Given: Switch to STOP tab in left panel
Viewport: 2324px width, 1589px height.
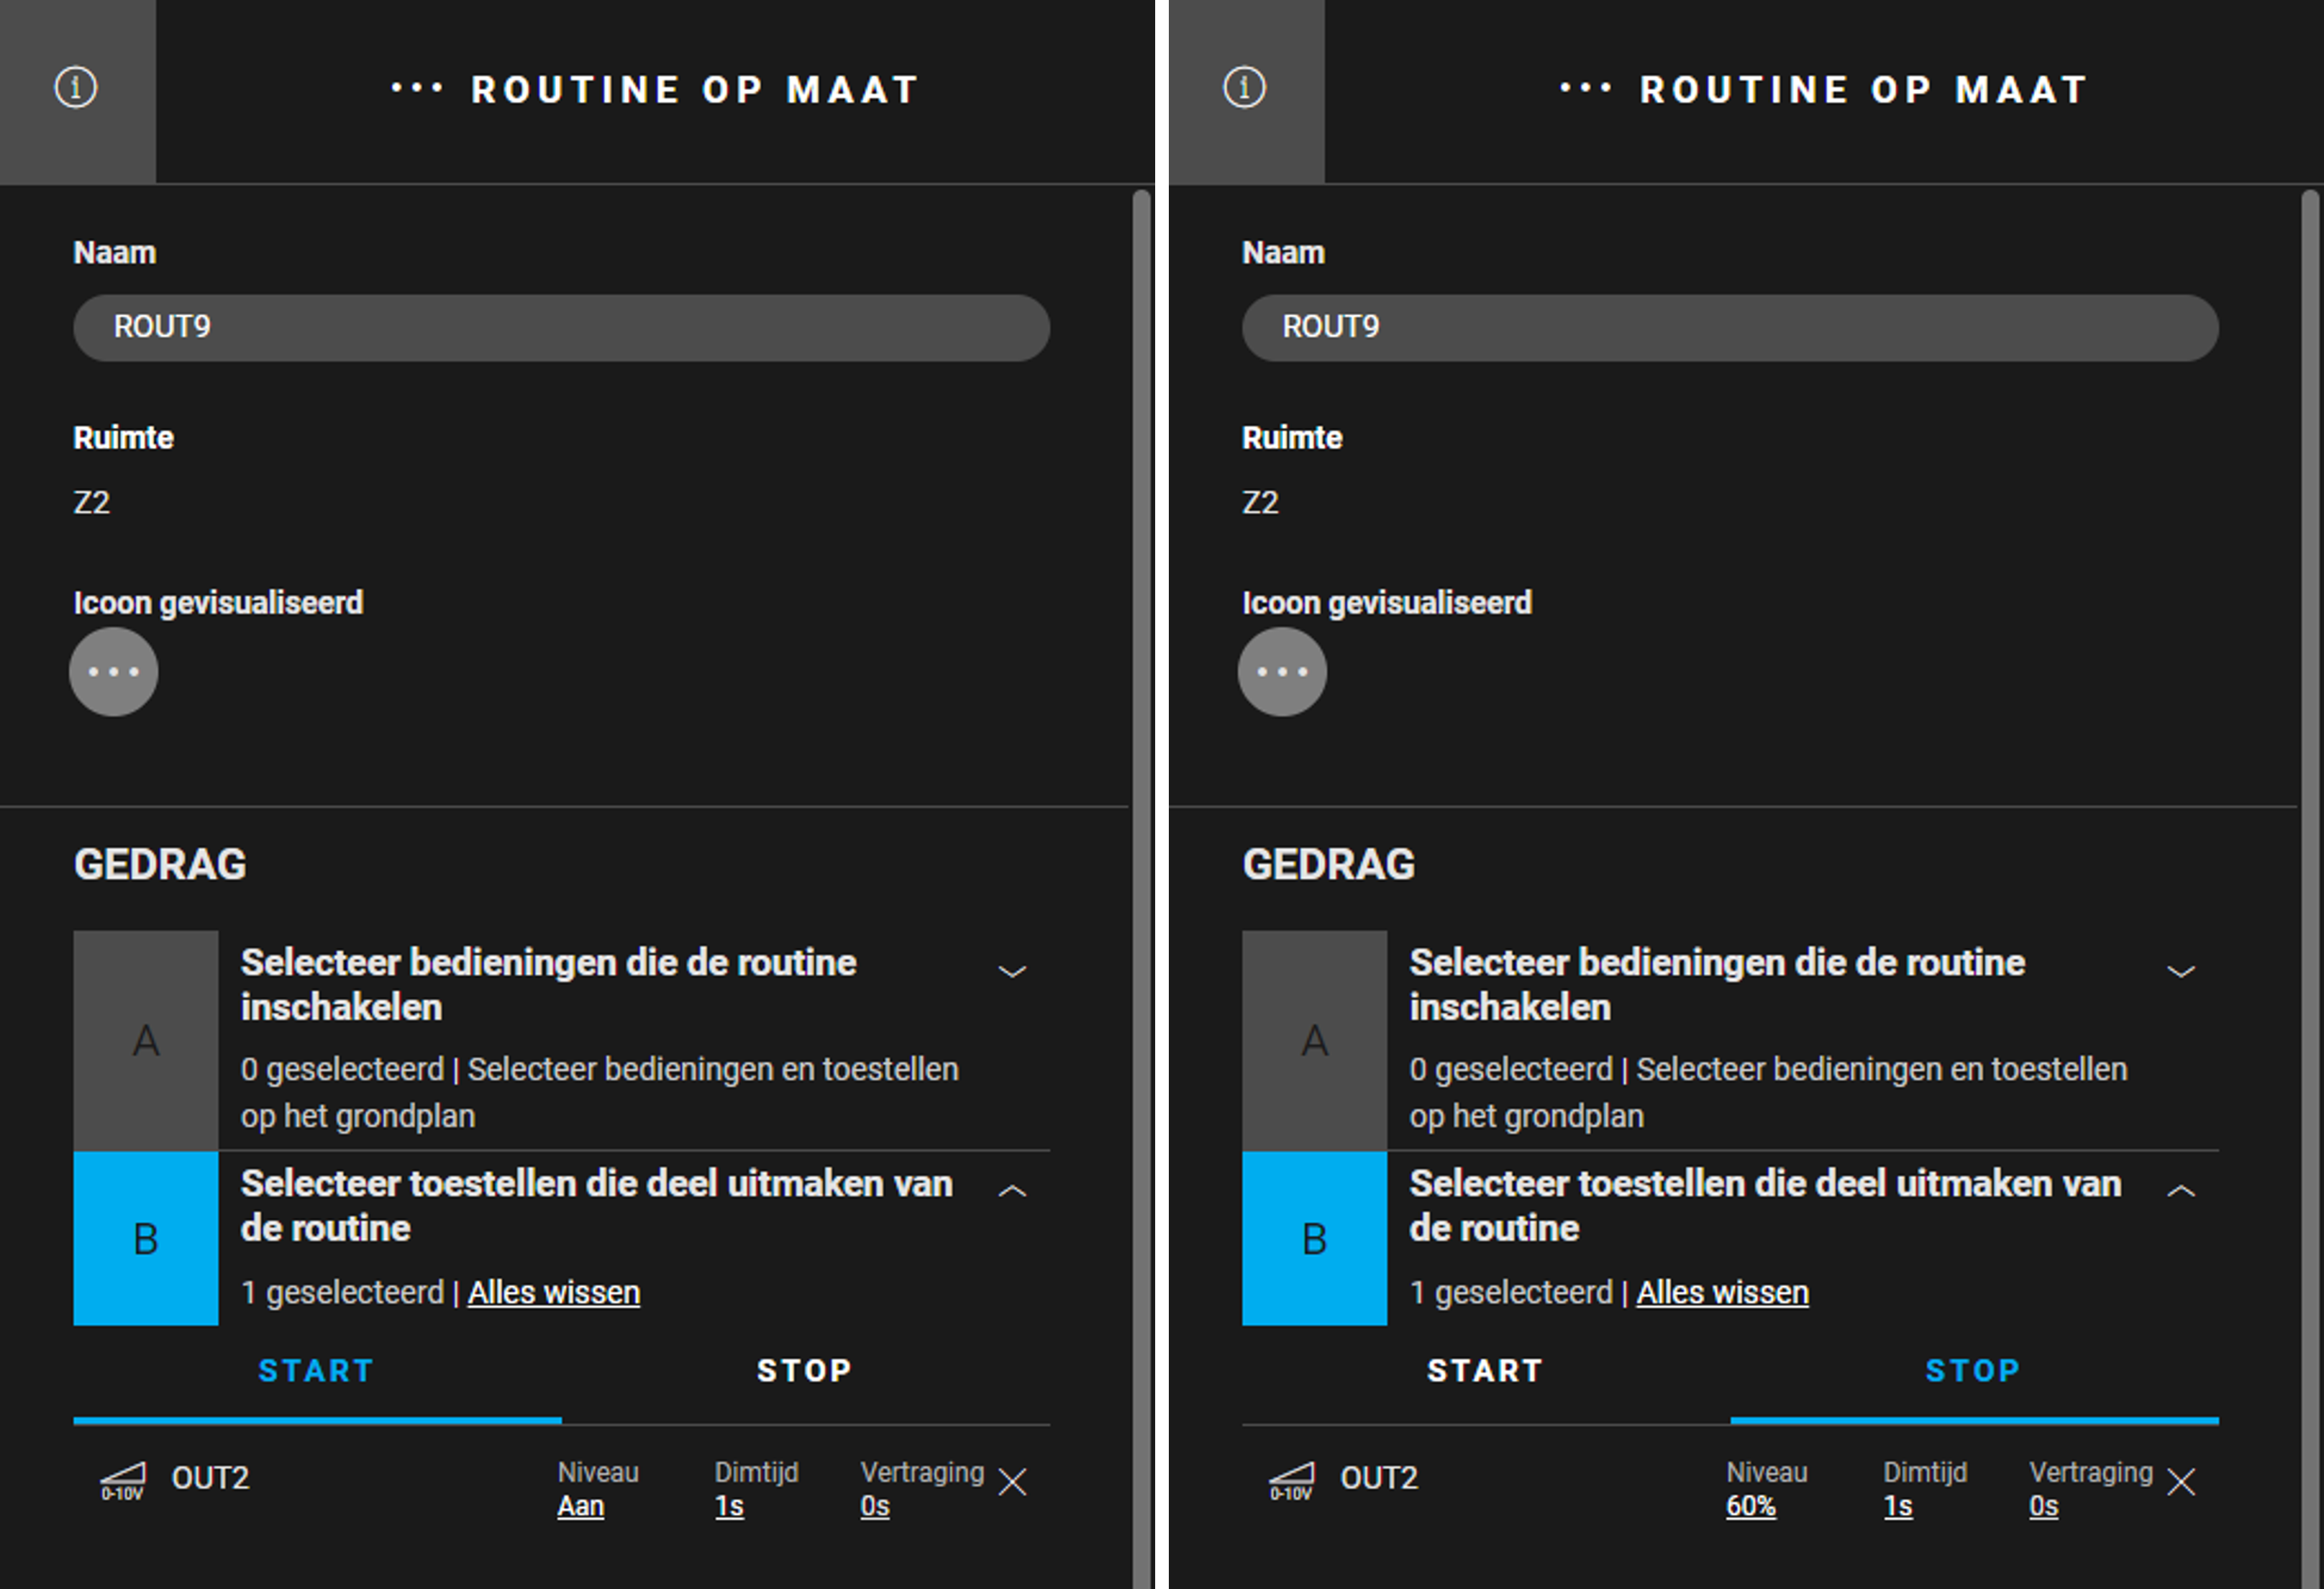Looking at the screenshot, I should (x=805, y=1371).
